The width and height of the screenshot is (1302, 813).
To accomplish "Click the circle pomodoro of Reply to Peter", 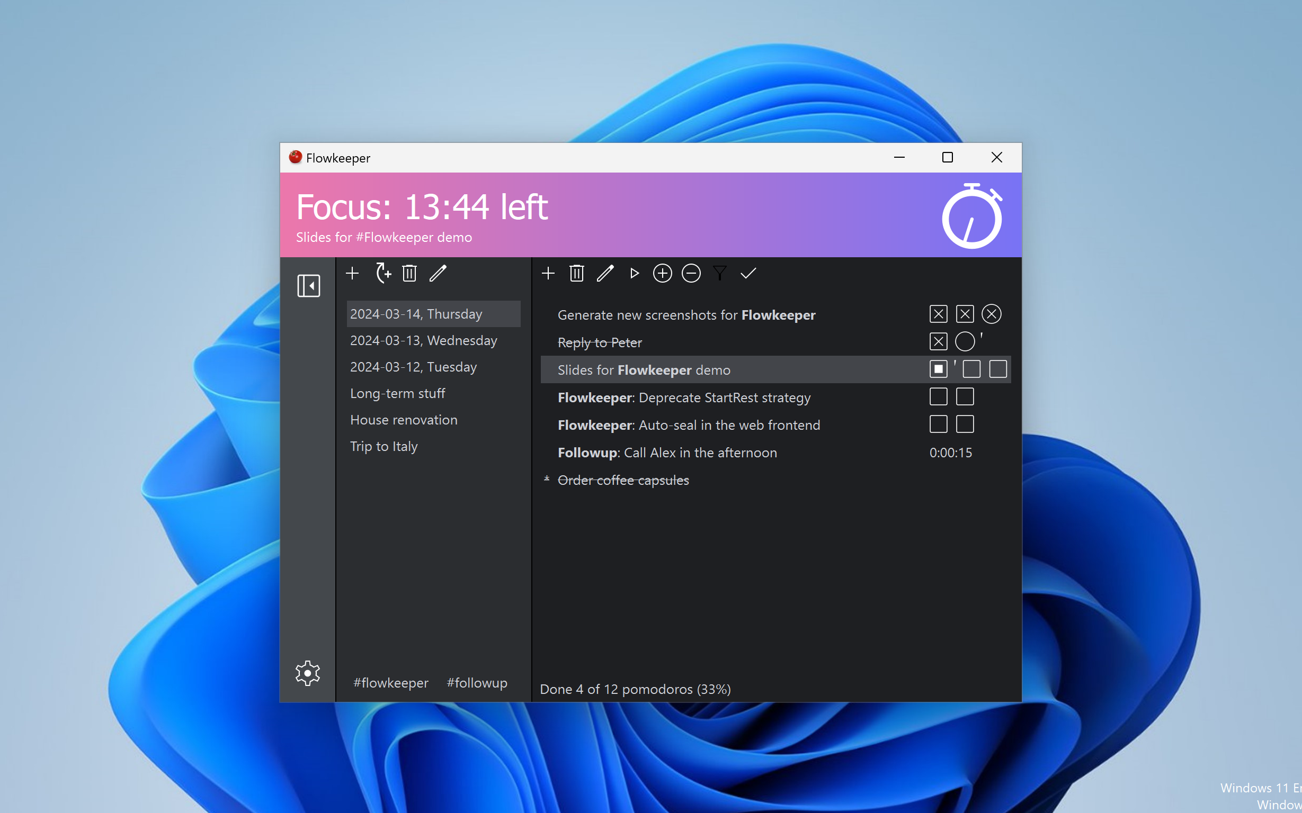I will point(965,341).
